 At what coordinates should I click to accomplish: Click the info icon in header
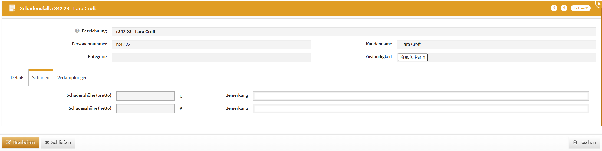[x=554, y=8]
